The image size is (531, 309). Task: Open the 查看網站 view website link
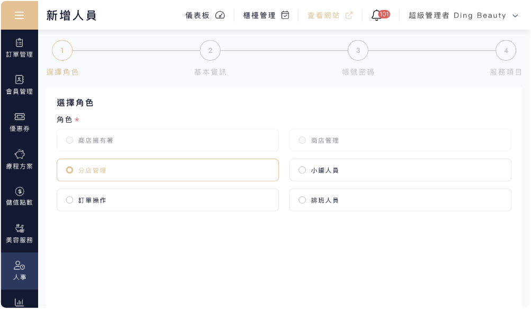[323, 15]
